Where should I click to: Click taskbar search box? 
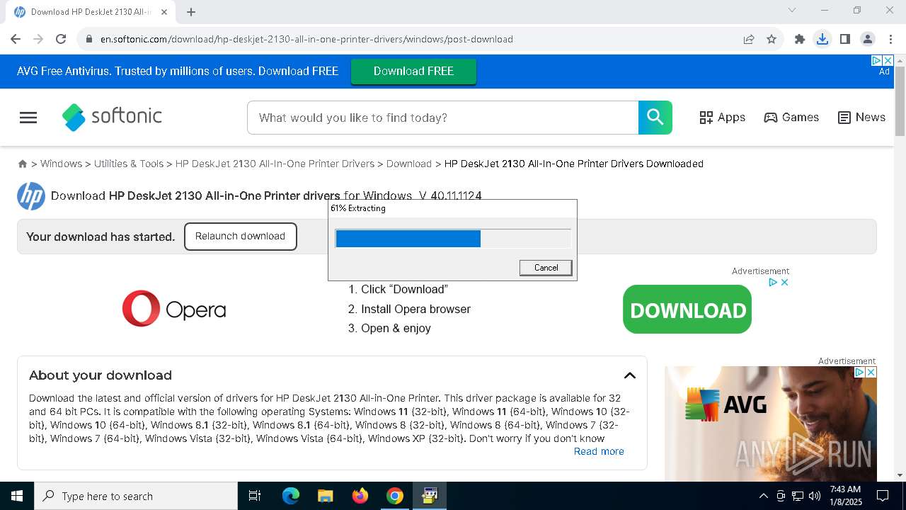pos(136,496)
